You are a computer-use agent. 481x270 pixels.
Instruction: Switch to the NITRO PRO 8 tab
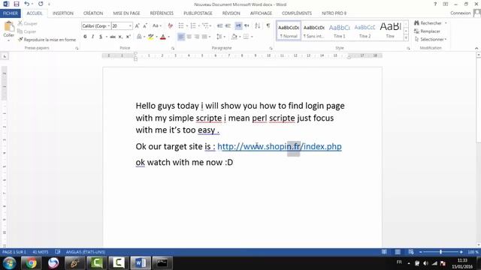point(334,13)
